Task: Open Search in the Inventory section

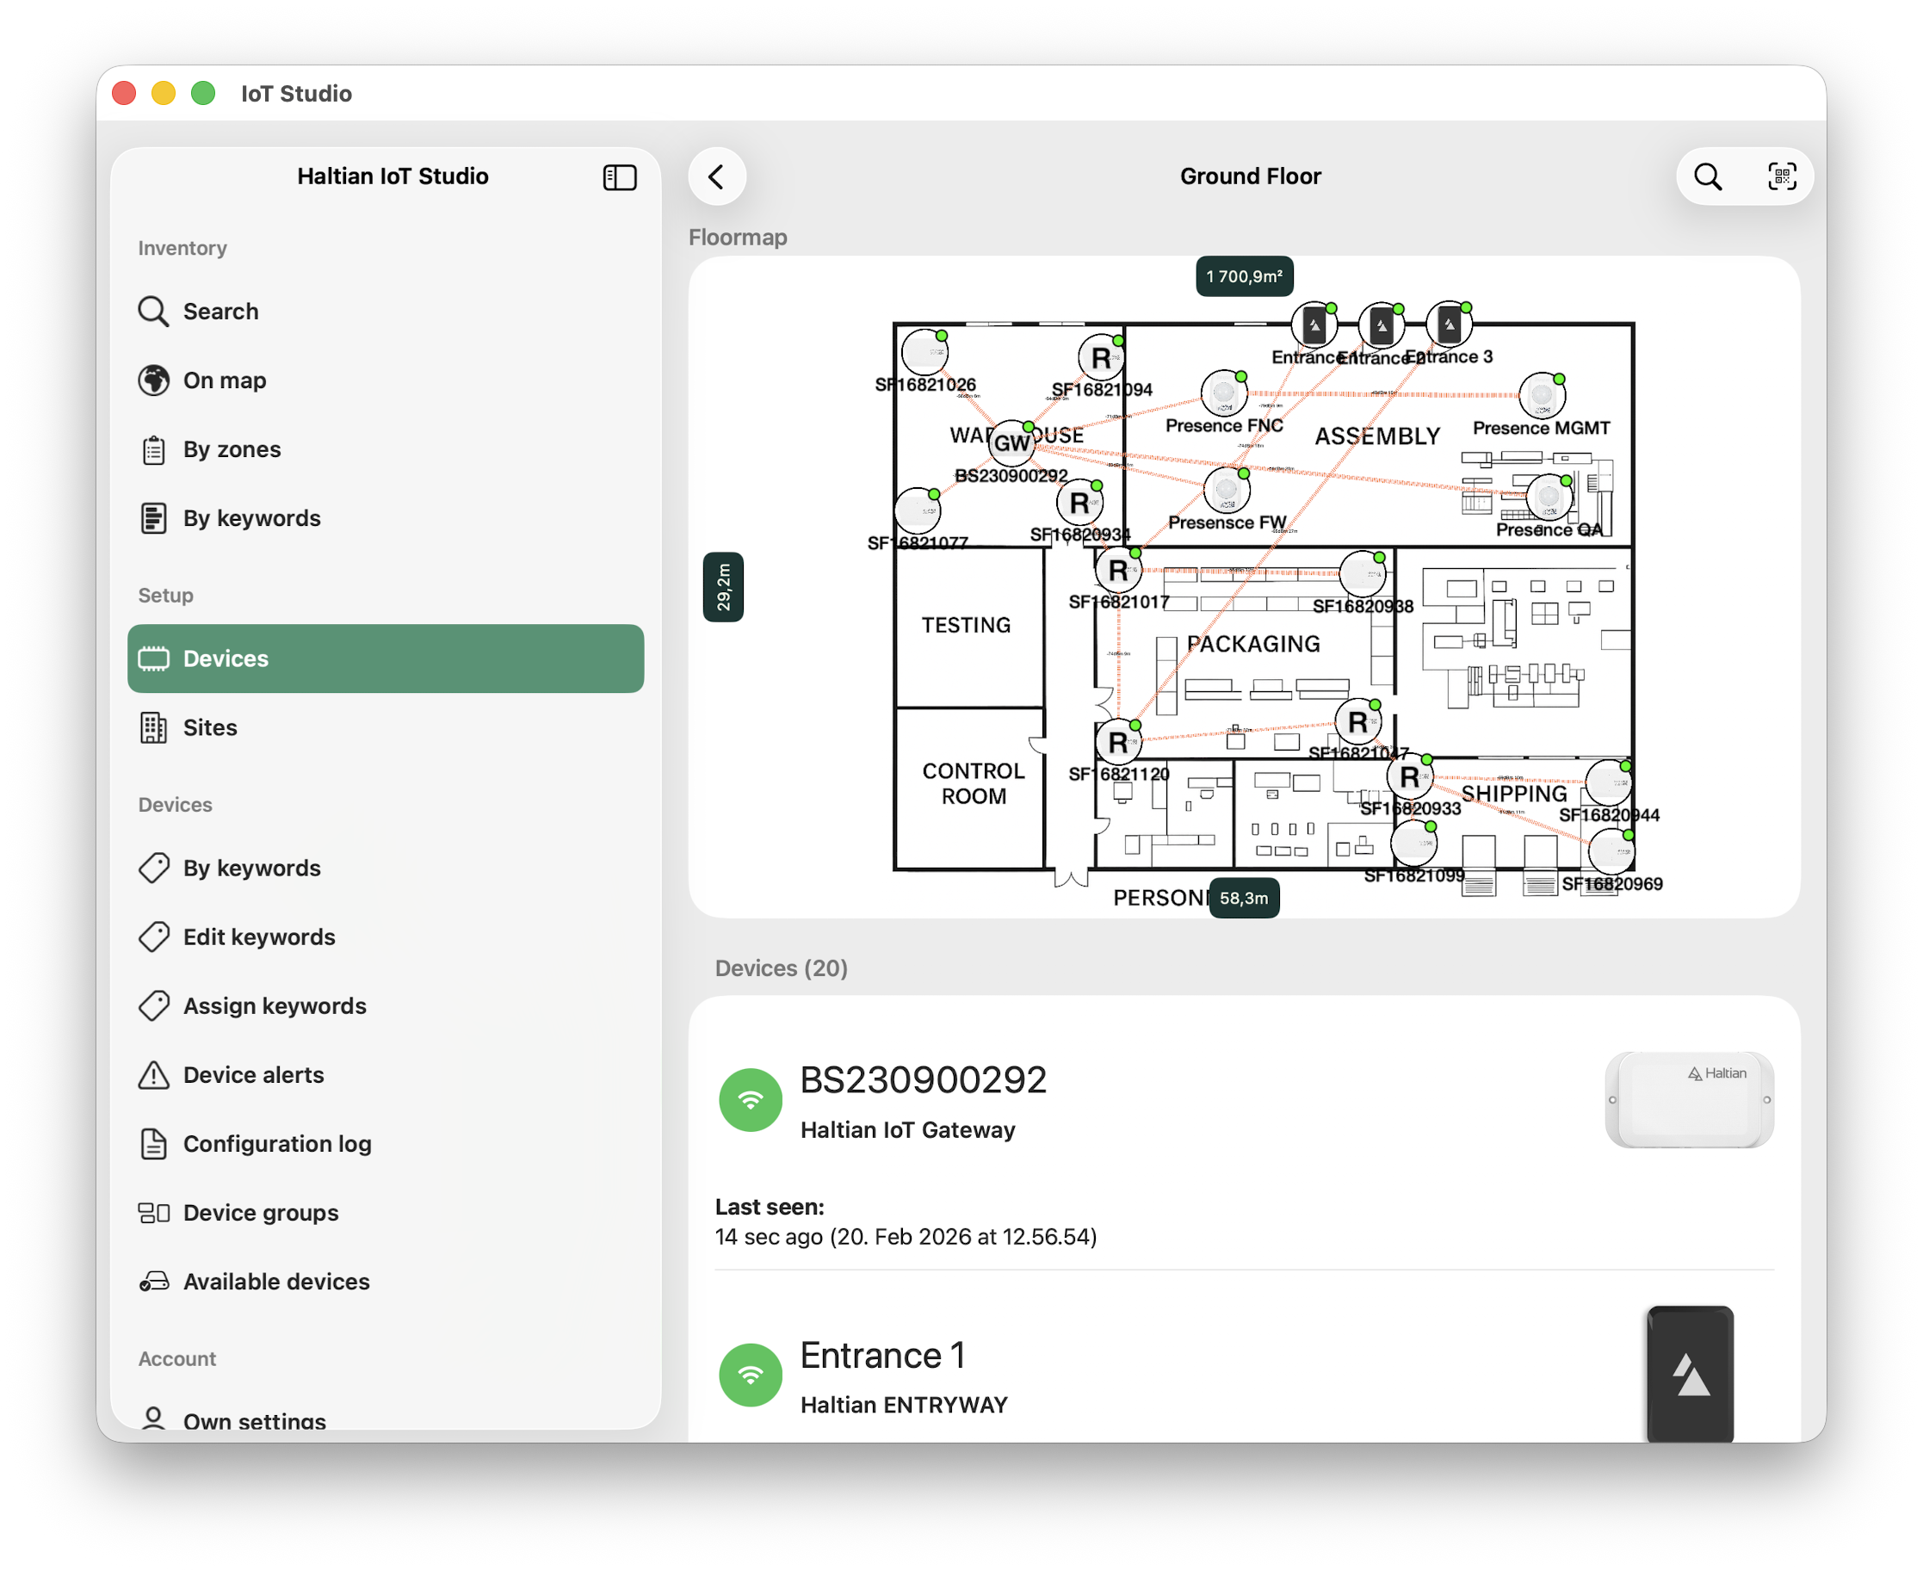Action: pyautogui.click(x=220, y=311)
